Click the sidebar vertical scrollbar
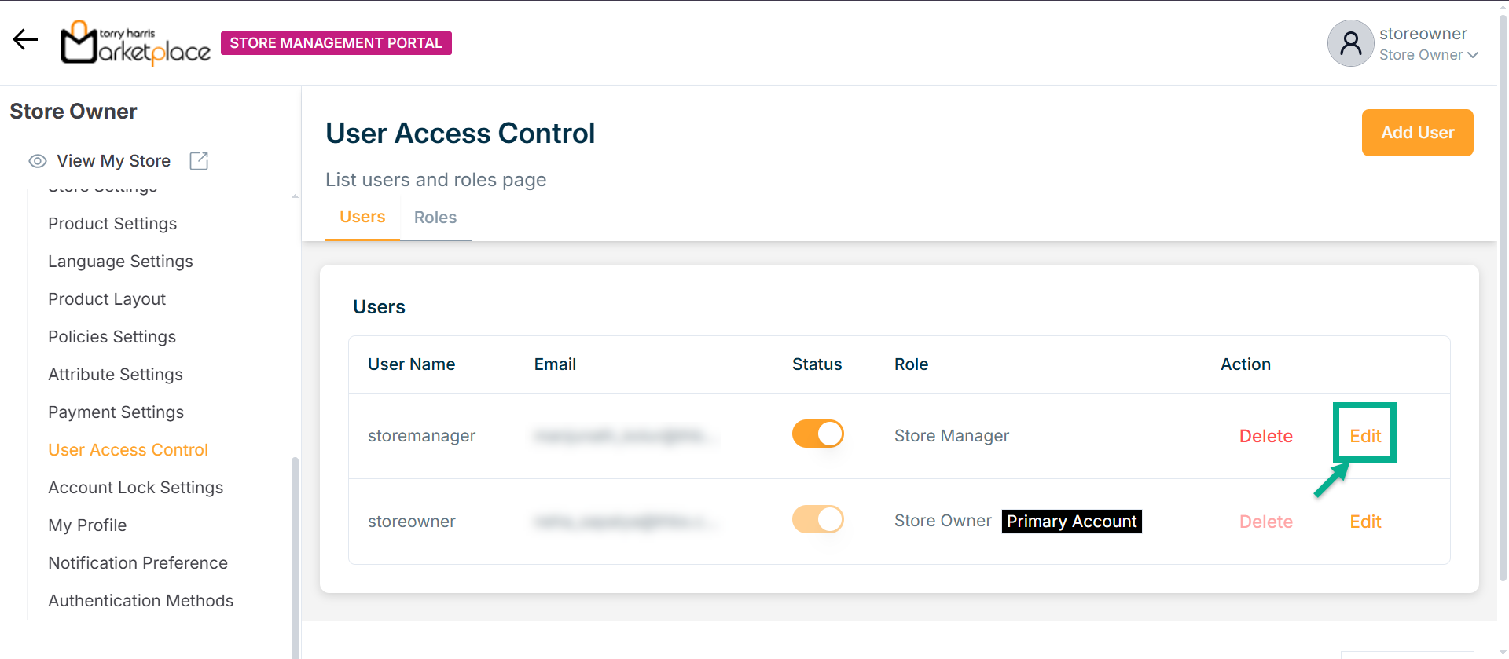Screen dimensions: 1509x659 295,550
